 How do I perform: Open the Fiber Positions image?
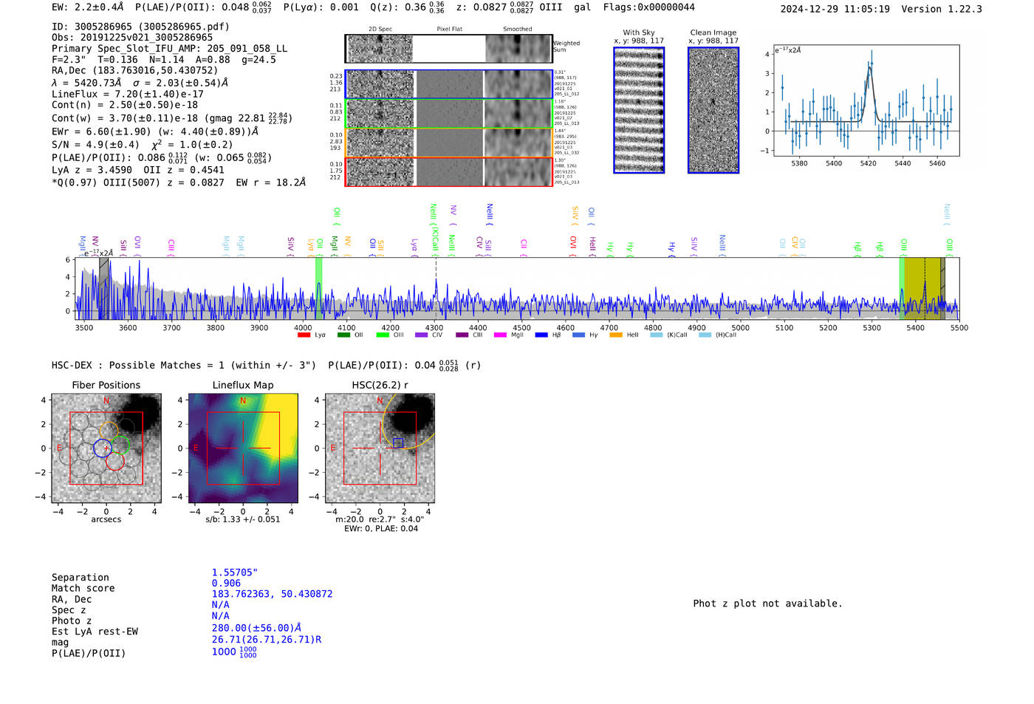click(x=106, y=448)
